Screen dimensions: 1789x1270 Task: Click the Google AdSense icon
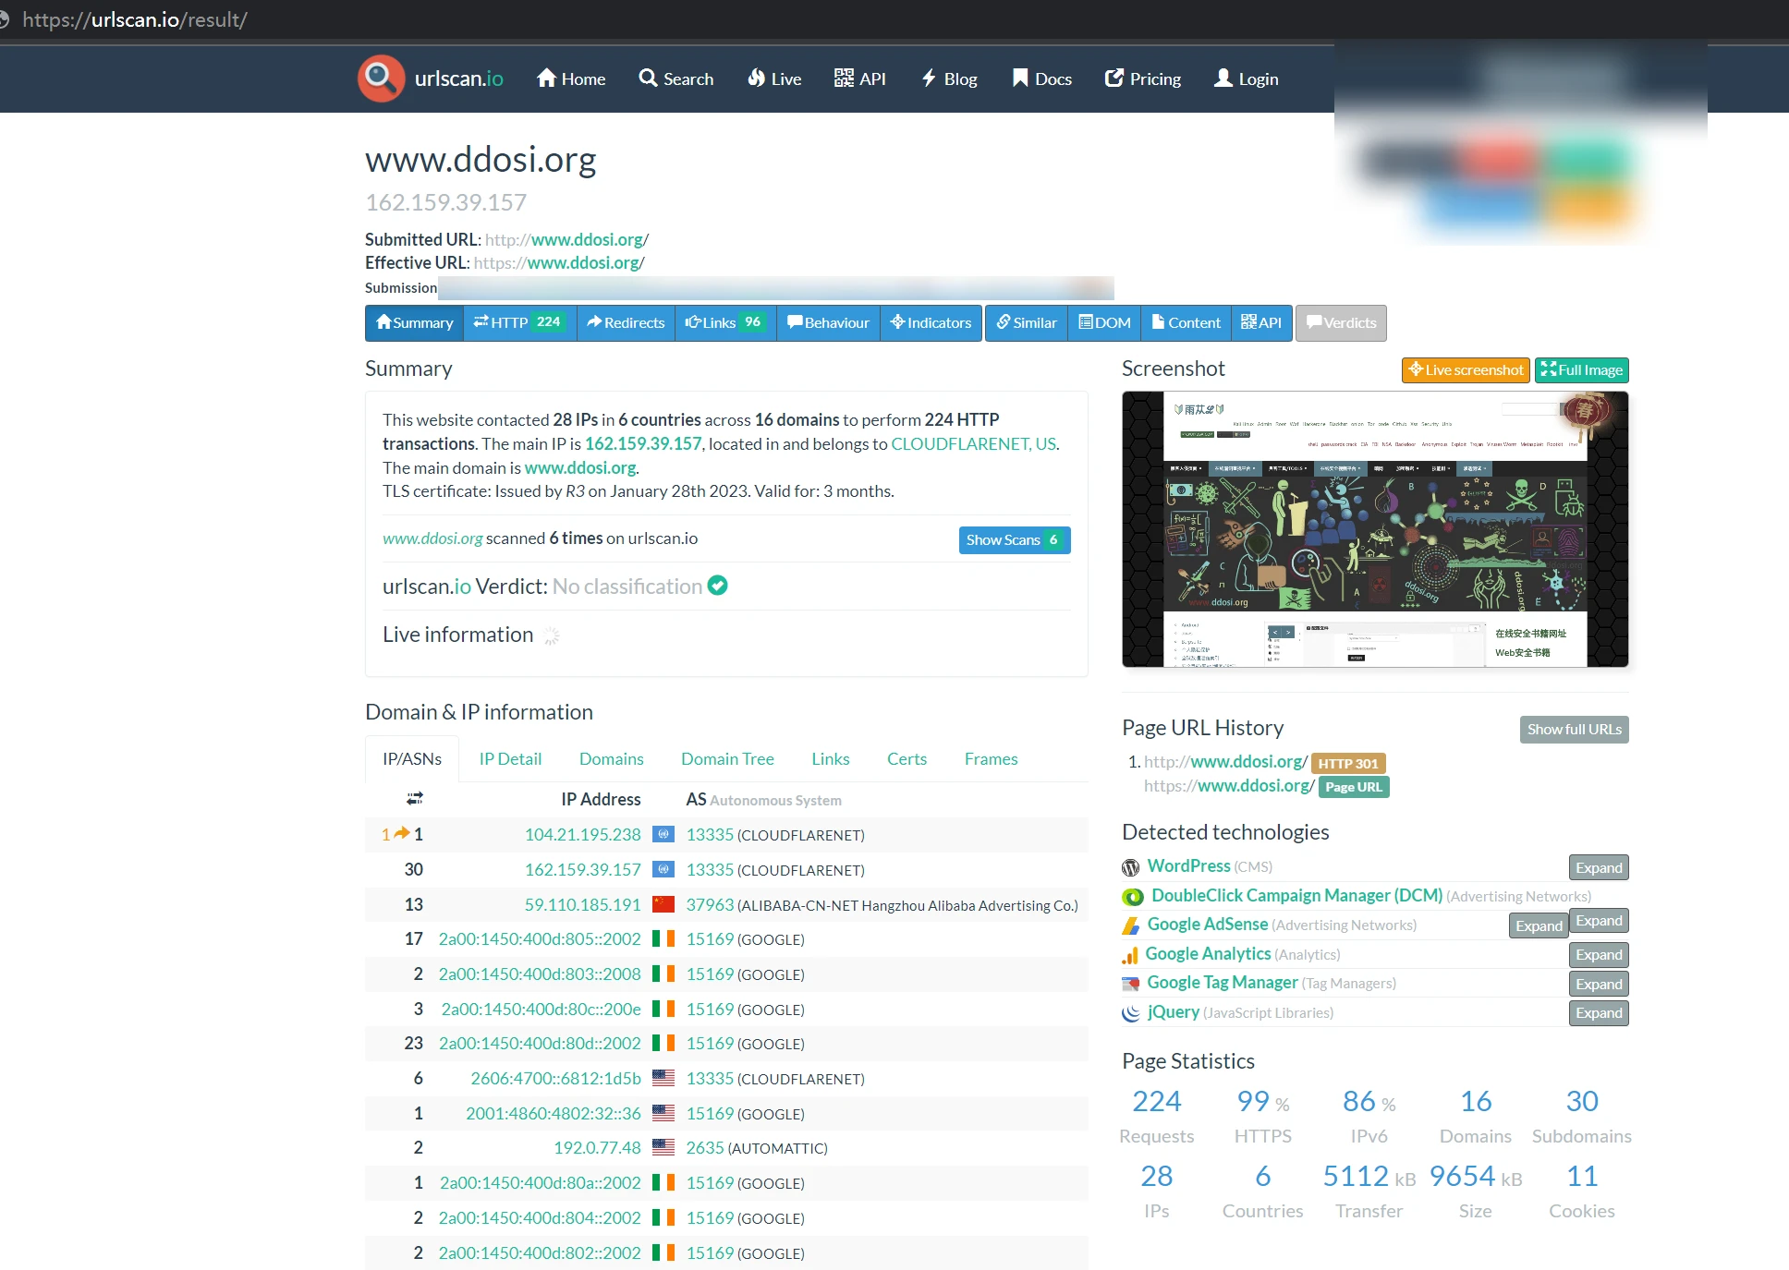click(1130, 925)
